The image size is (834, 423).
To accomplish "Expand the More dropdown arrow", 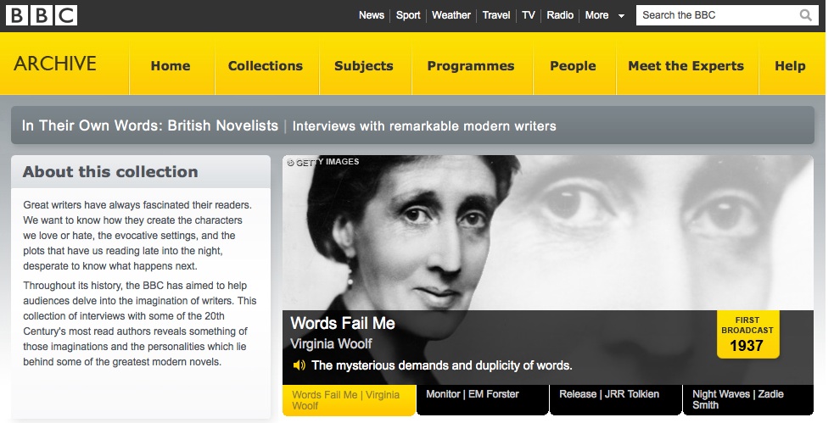I will [x=621, y=16].
